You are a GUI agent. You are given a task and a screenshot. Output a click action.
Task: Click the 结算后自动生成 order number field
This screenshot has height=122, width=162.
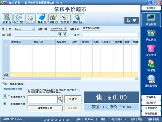pyautogui.click(x=91, y=28)
